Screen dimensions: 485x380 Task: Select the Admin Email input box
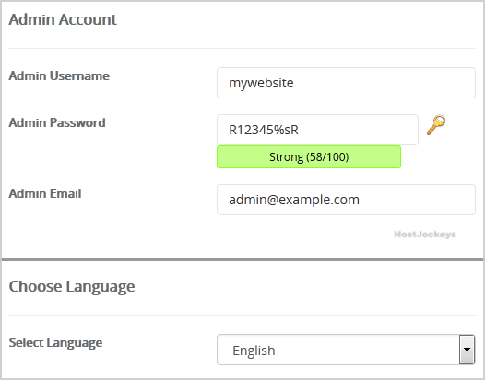[x=346, y=200]
